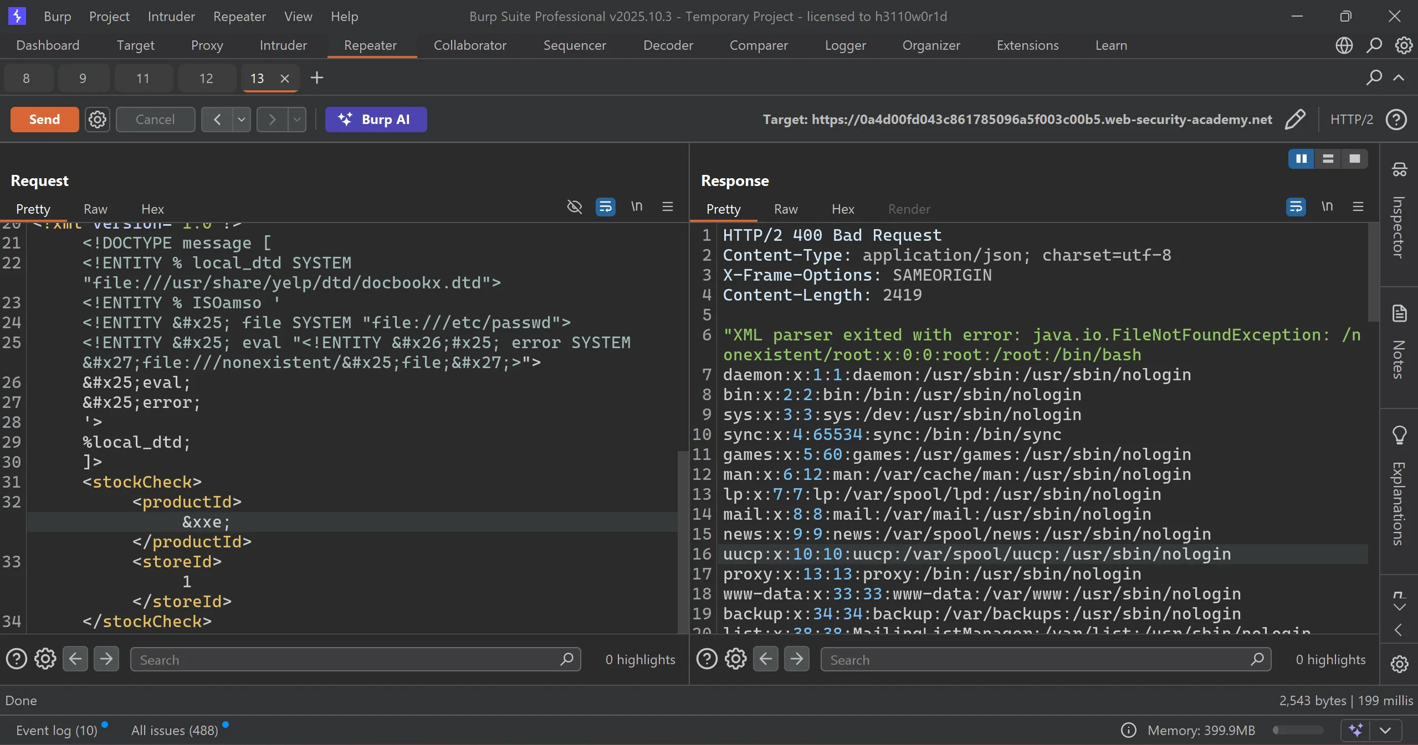Viewport: 1418px width, 745px height.
Task: Click the memory usage bar
Action: pyautogui.click(x=1298, y=730)
